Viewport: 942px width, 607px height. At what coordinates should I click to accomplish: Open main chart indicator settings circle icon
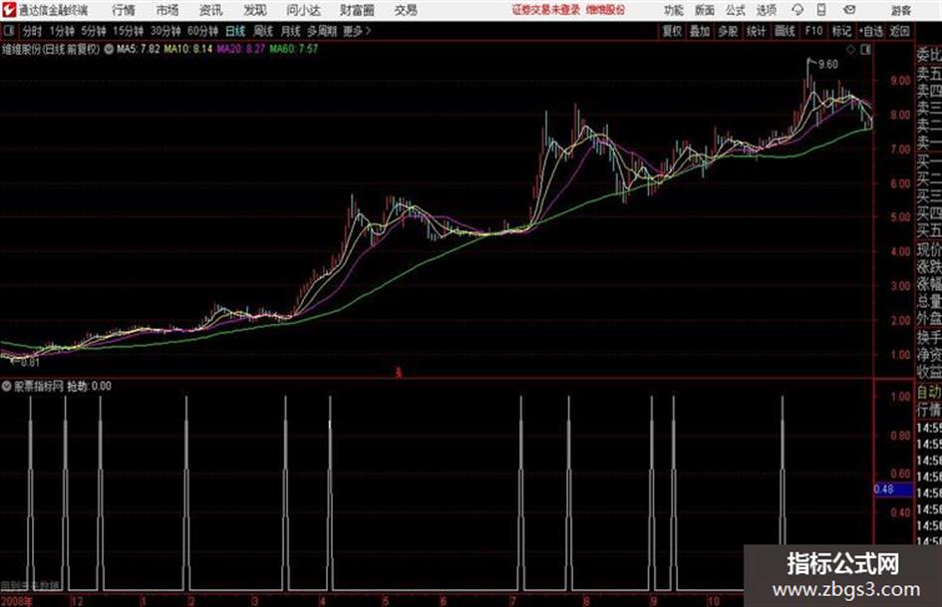(x=109, y=49)
